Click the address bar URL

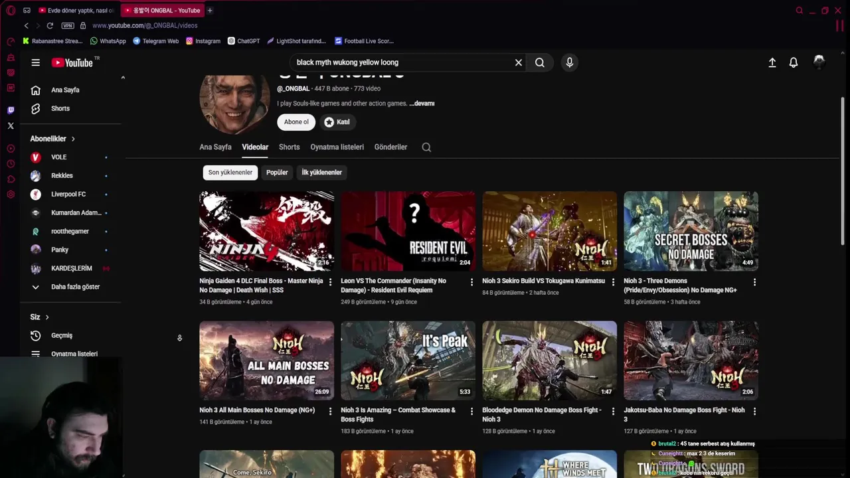145,25
